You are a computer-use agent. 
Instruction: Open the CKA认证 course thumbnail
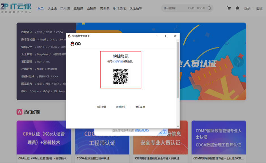pyautogui.click(x=44, y=138)
